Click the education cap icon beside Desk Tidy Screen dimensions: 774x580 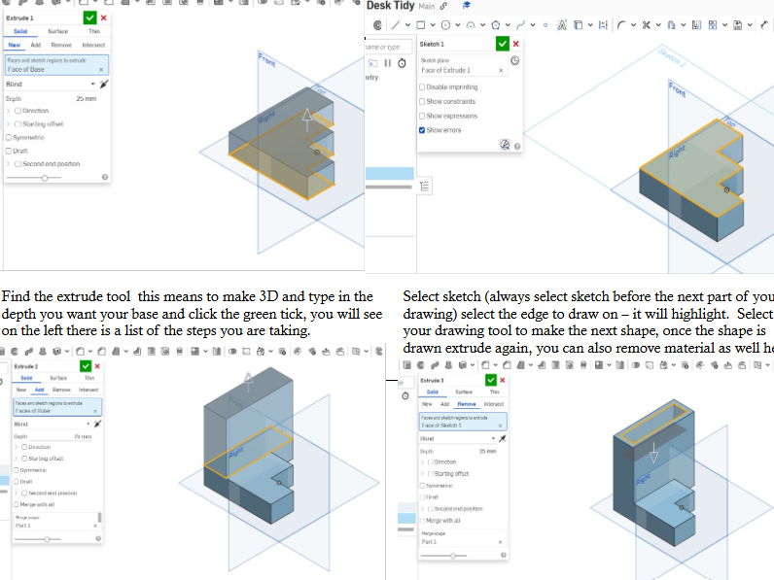coord(466,6)
